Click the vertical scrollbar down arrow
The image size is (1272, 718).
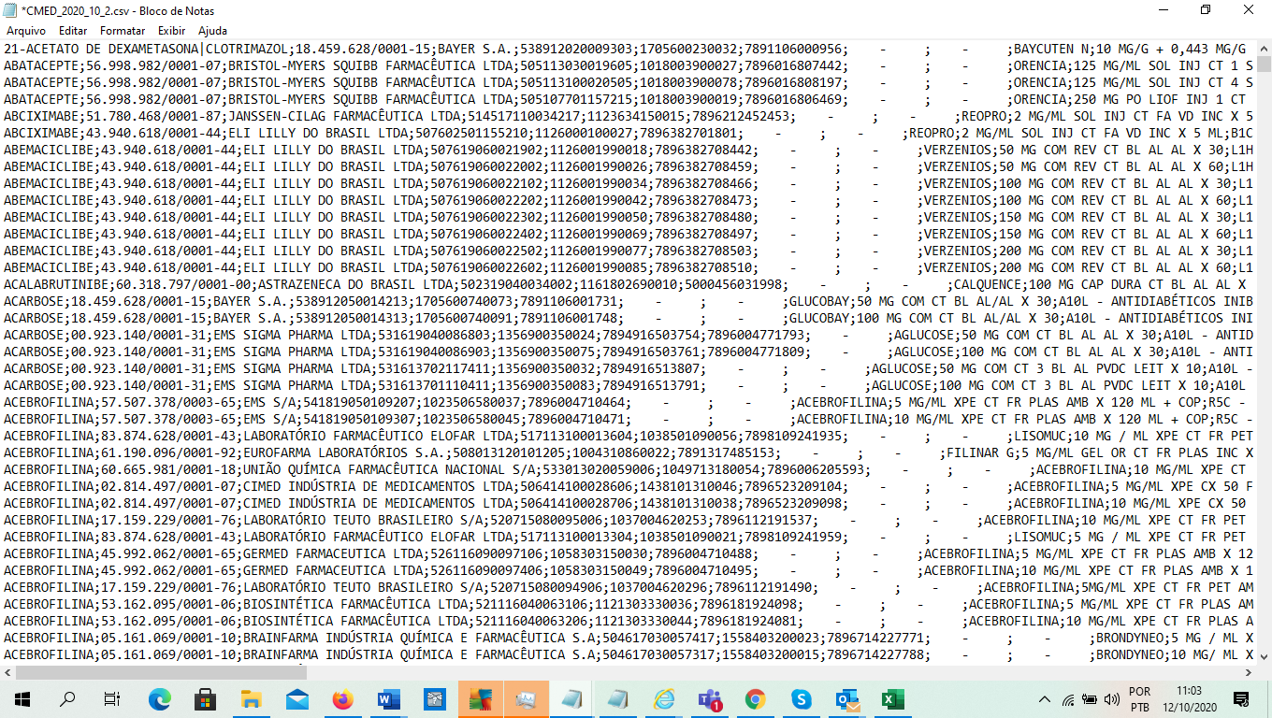coord(1264,656)
